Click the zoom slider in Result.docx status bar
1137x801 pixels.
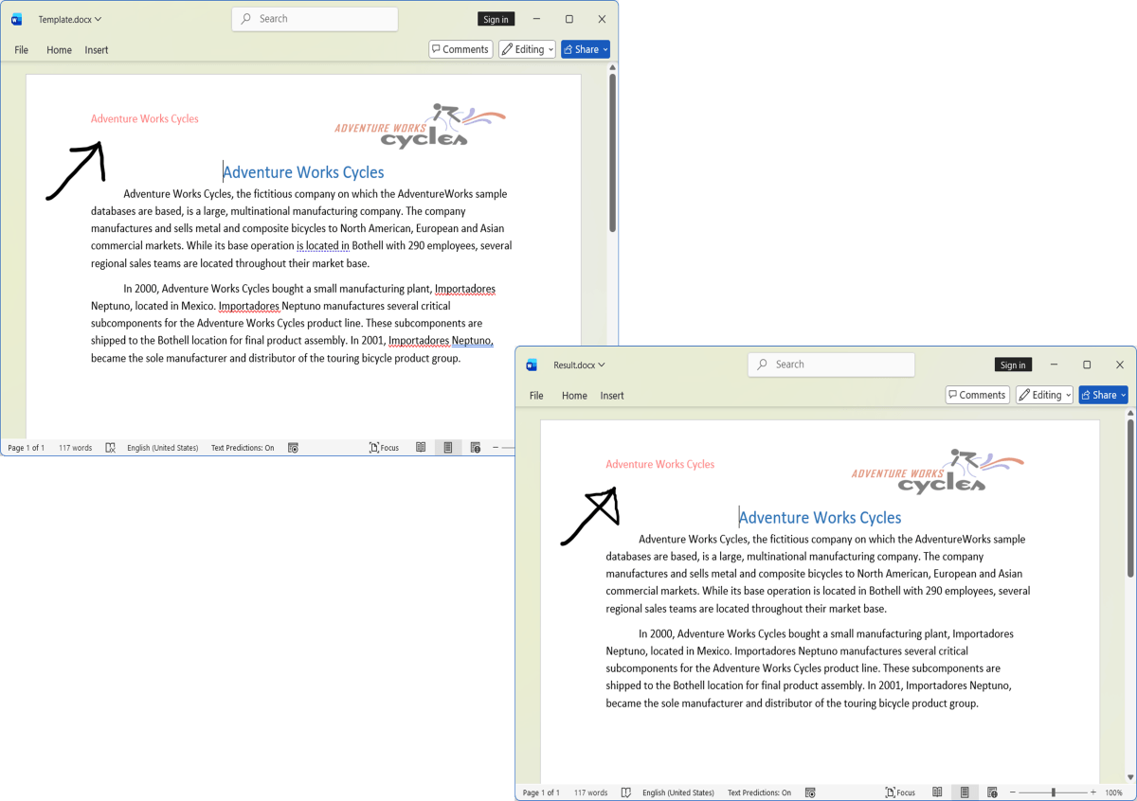pyautogui.click(x=1053, y=792)
